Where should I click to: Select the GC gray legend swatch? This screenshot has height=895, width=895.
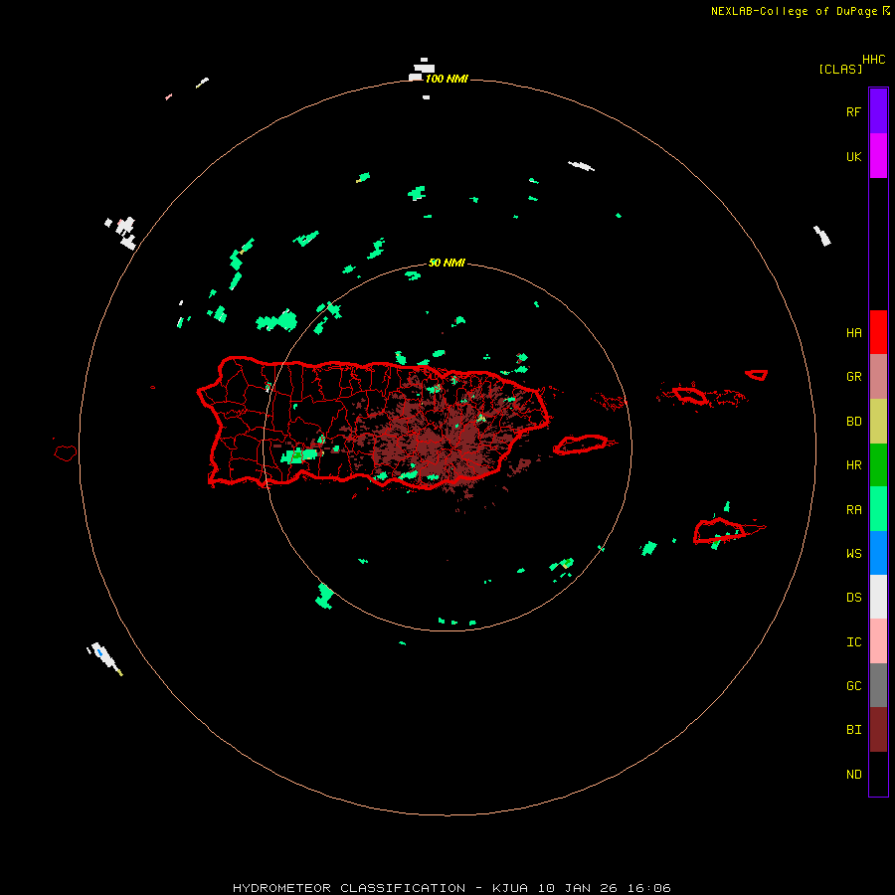pyautogui.click(x=878, y=685)
